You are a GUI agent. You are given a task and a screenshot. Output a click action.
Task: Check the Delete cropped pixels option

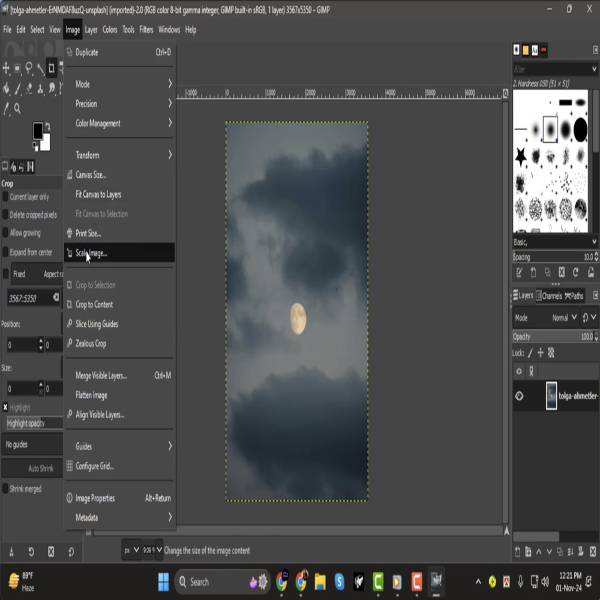click(5, 215)
